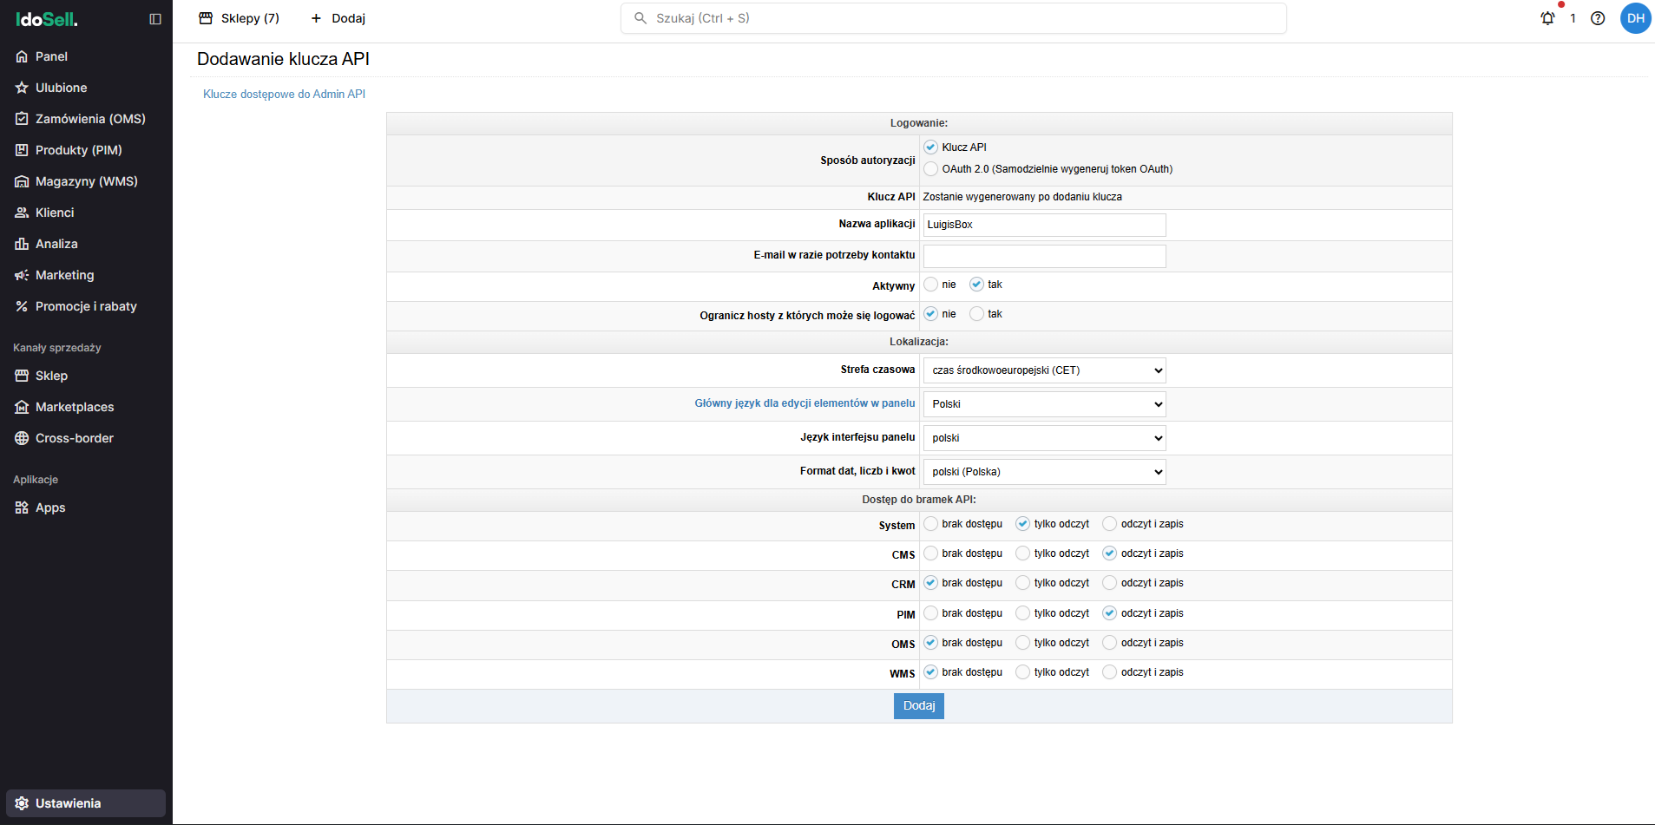Select the Klienci section in sidebar
Viewport: 1655px width, 825px height.
(x=55, y=213)
